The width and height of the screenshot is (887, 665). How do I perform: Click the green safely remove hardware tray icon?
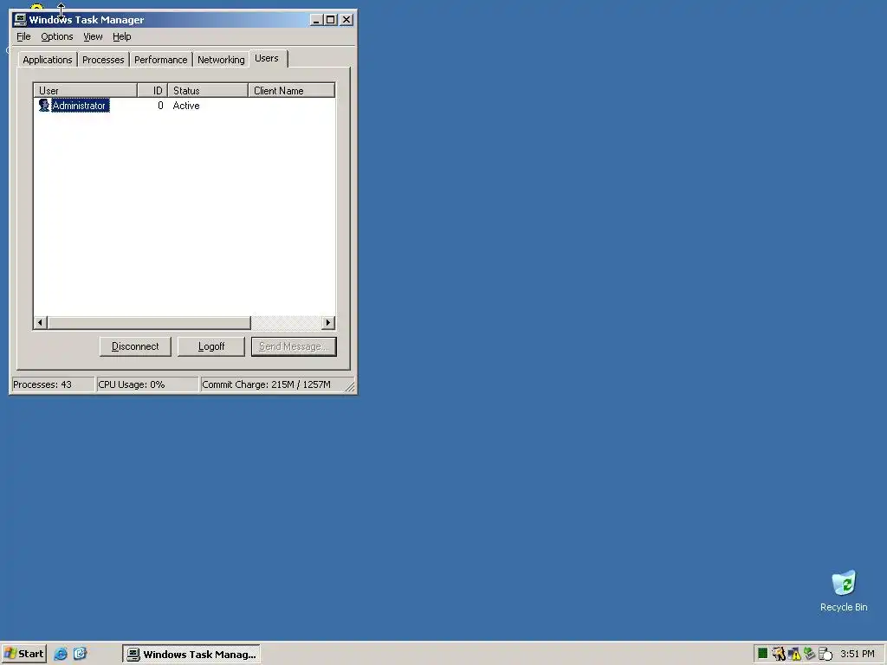(x=810, y=654)
